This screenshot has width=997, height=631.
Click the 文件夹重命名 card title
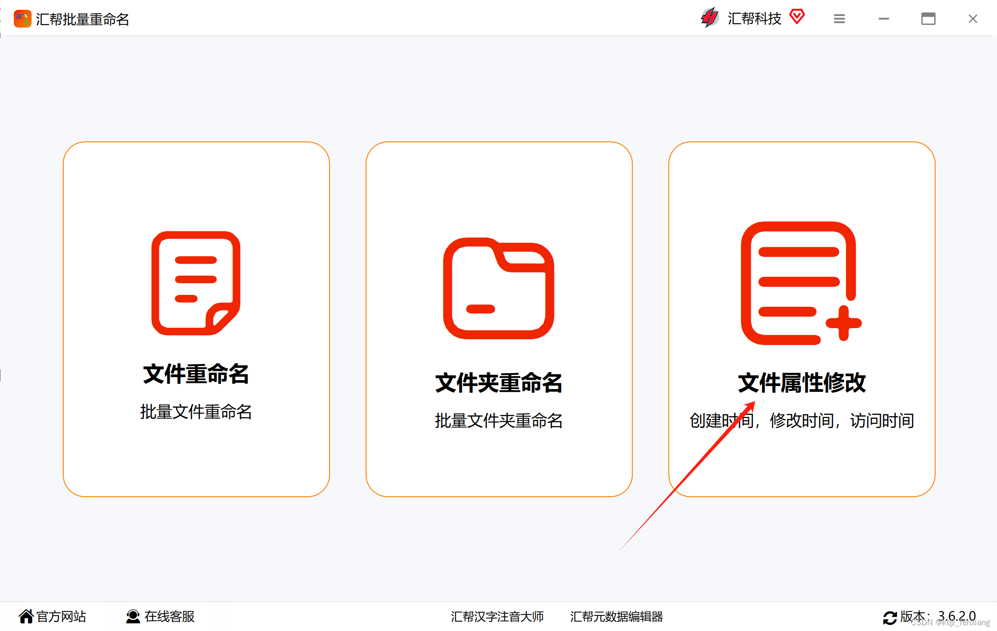point(499,382)
